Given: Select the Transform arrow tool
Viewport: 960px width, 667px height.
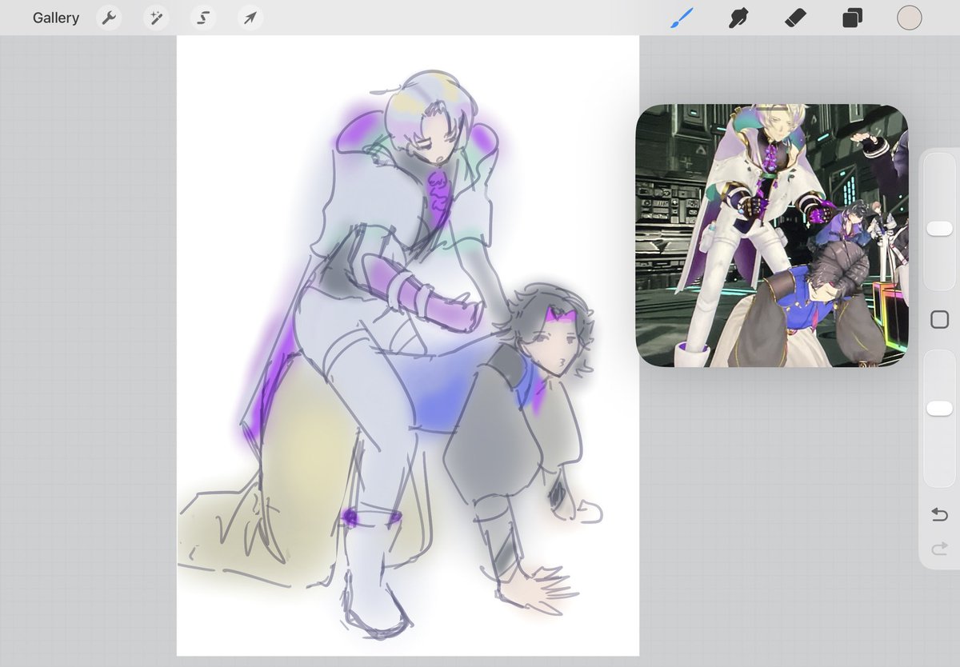Looking at the screenshot, I should (x=250, y=18).
